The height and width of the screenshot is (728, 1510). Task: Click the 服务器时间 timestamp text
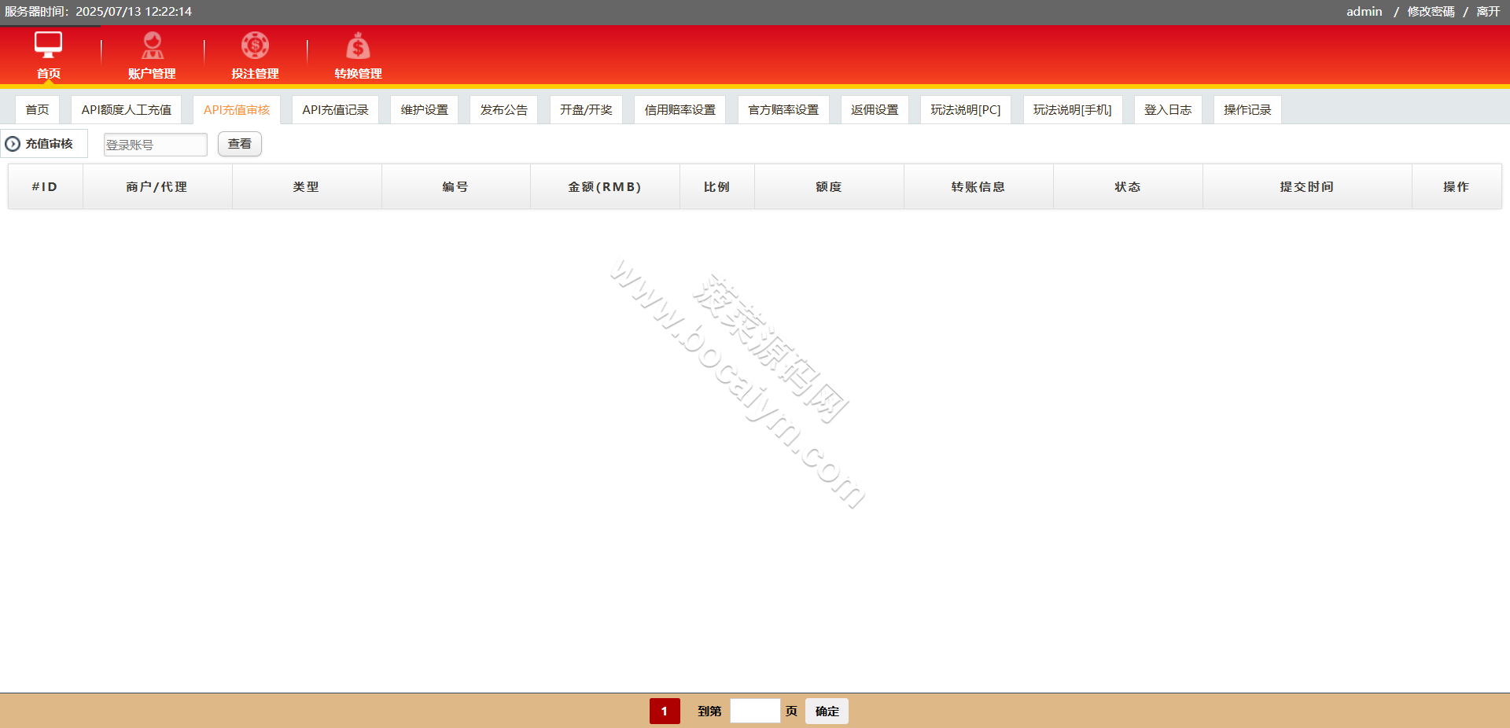click(x=98, y=12)
